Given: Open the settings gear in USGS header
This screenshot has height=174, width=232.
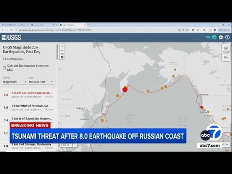Looking at the screenshot, I should point(221,37).
